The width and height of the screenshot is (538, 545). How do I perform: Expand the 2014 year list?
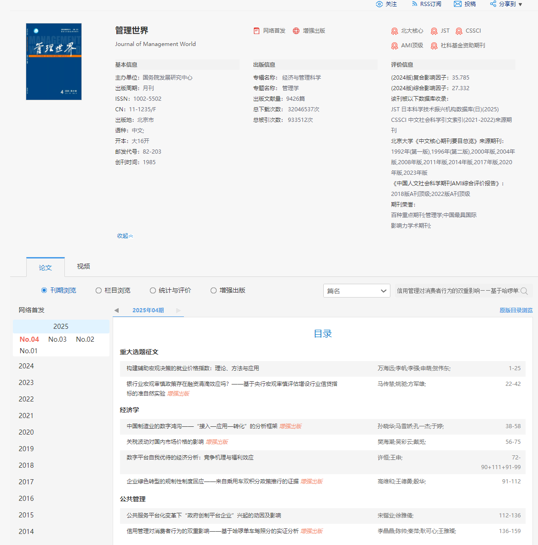[x=26, y=532]
